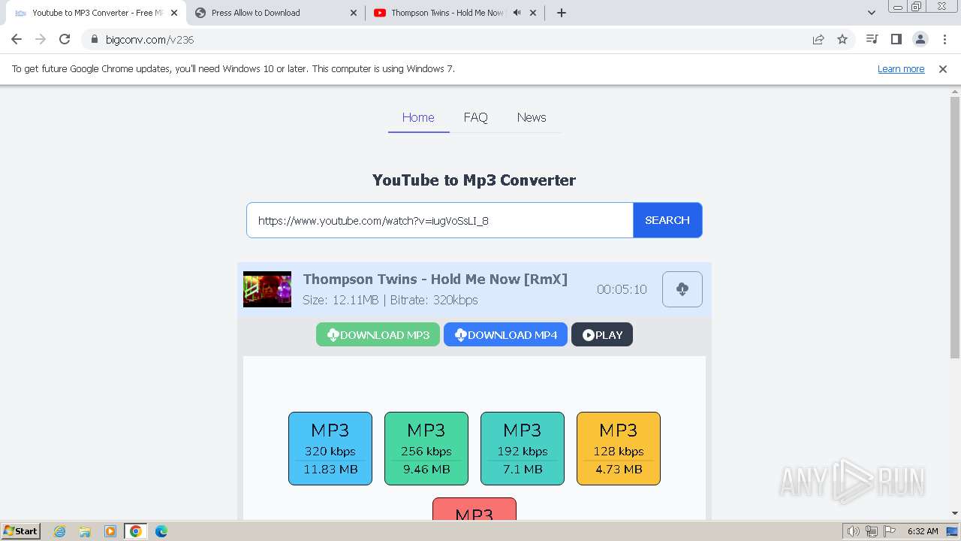
Task: Open a new tab with plus button
Action: (x=561, y=13)
